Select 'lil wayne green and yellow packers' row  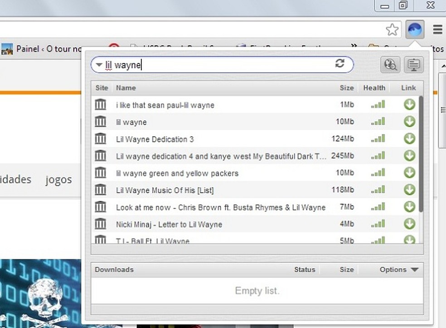coord(255,173)
